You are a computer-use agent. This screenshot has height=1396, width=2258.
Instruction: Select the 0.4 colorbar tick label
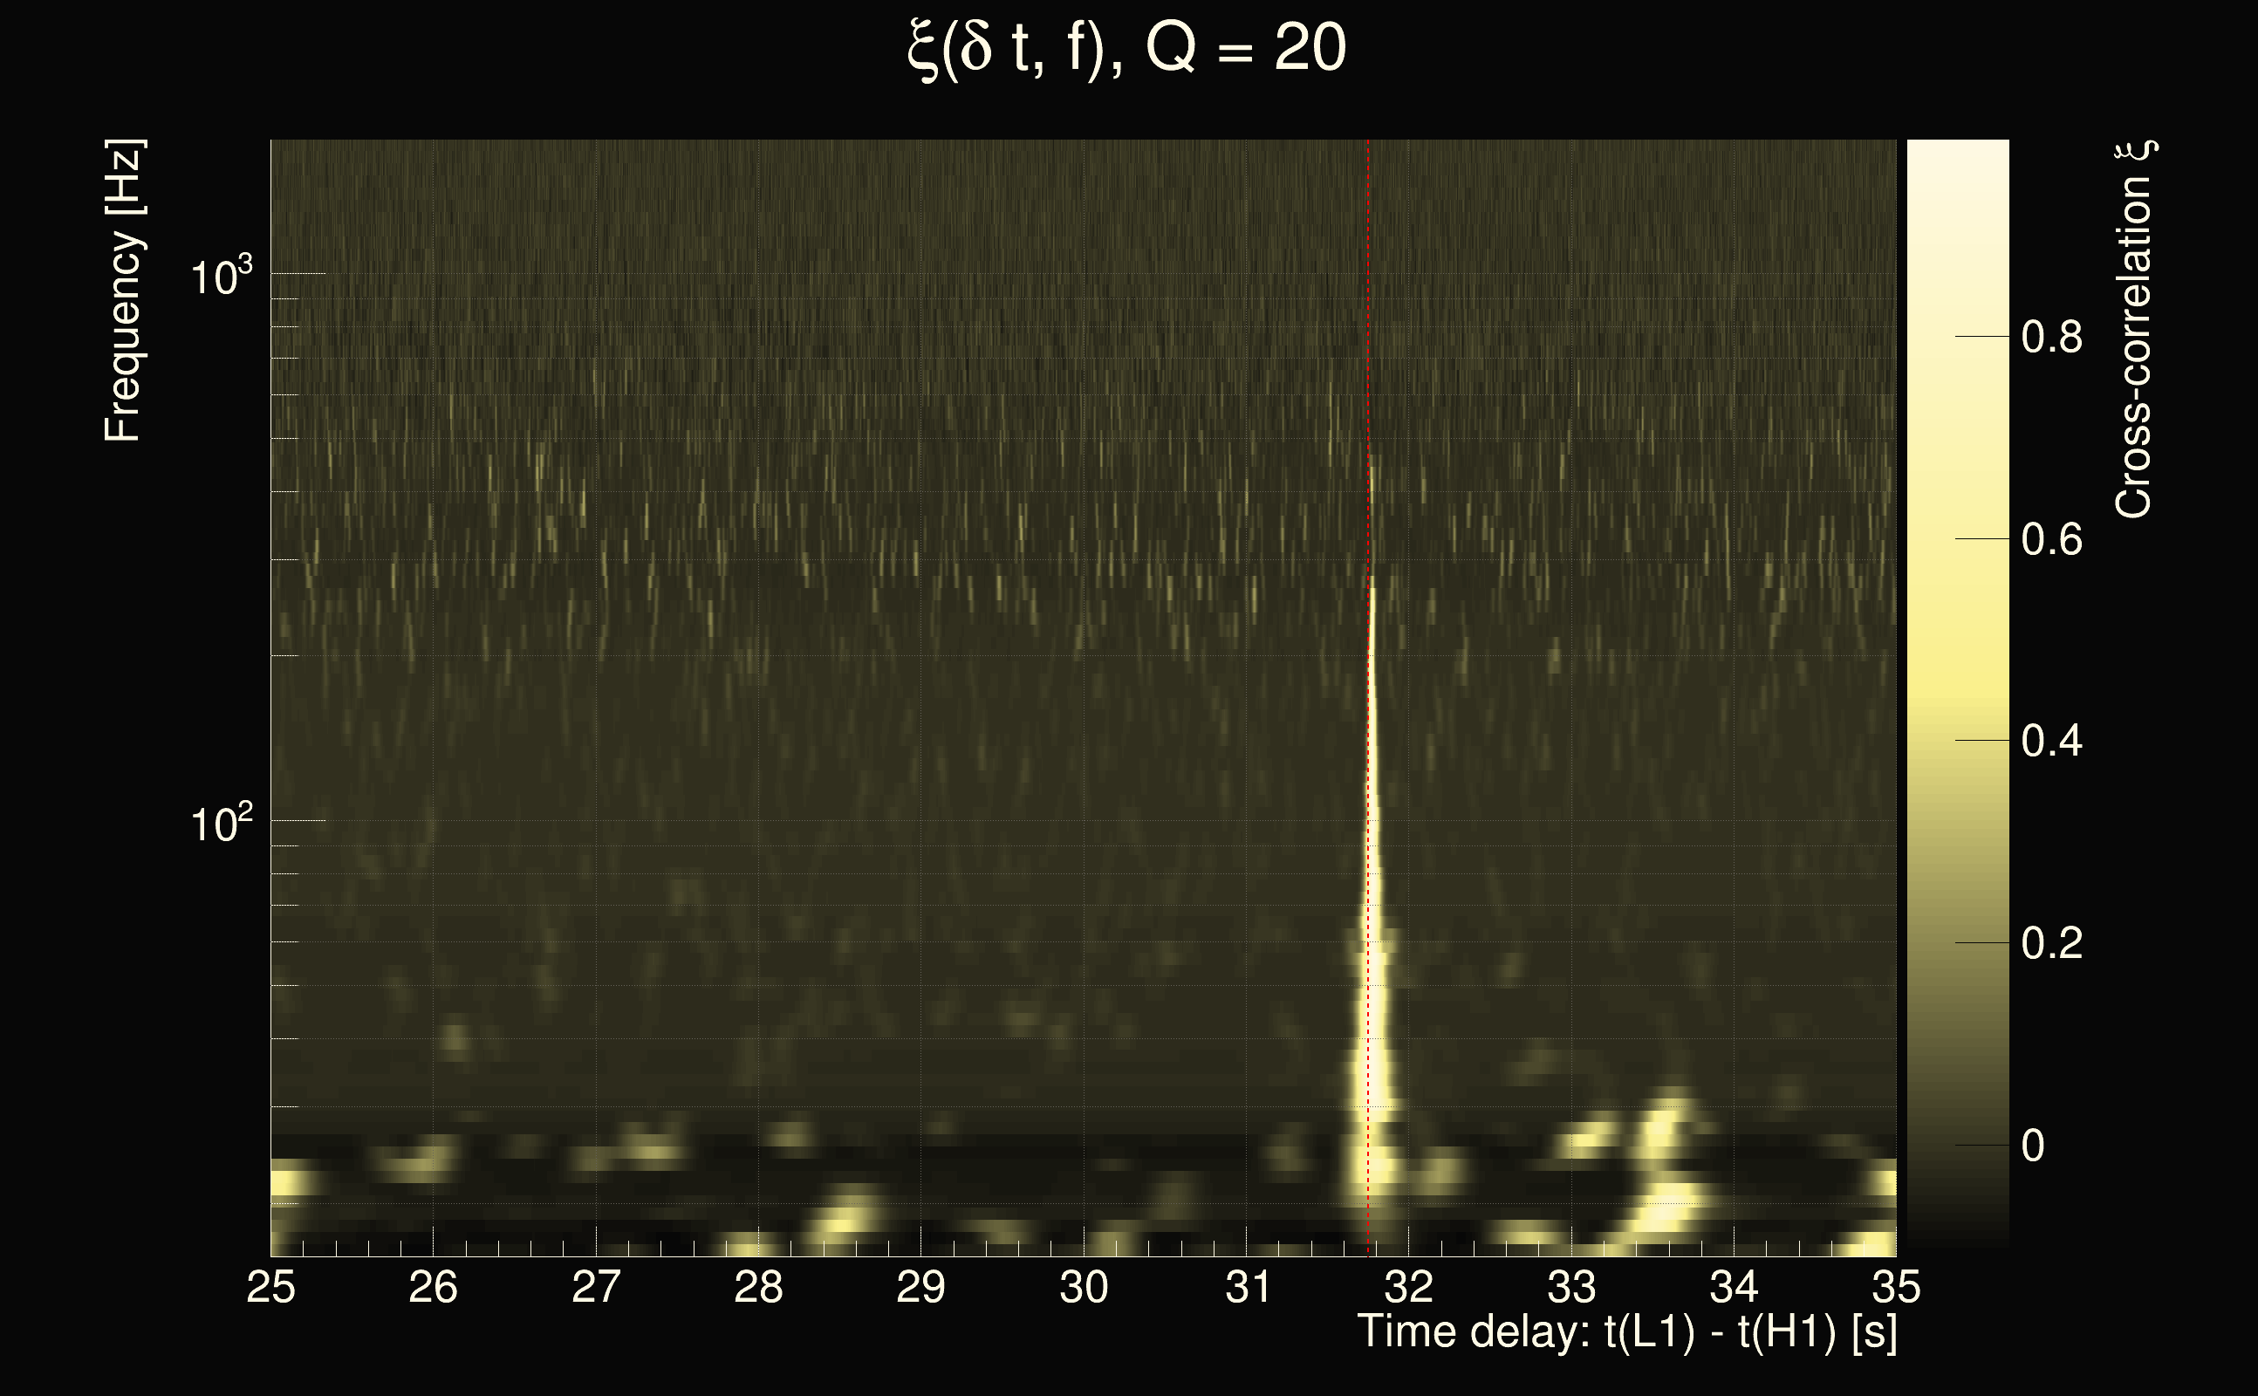pyautogui.click(x=2051, y=742)
